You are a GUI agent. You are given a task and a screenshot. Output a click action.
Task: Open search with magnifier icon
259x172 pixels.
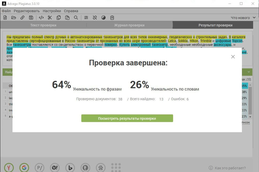coord(76,18)
